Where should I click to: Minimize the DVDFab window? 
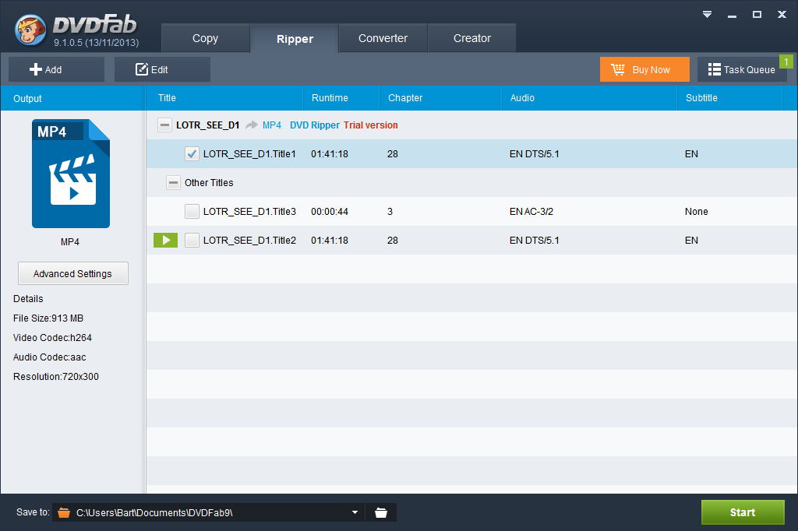click(732, 16)
